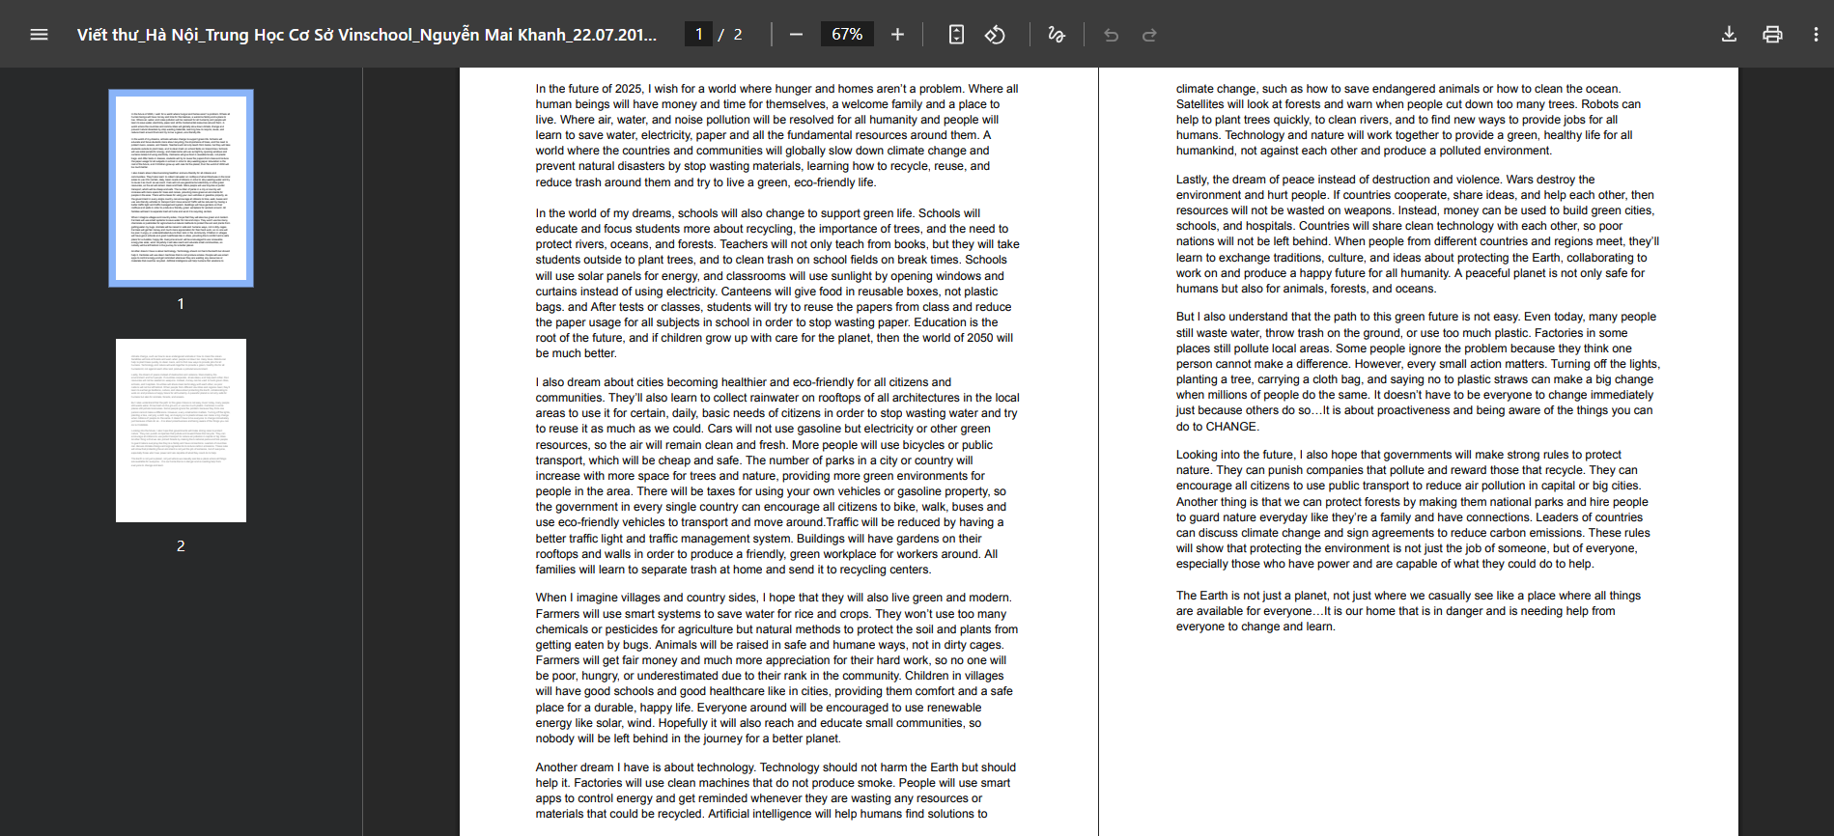Image resolution: width=1834 pixels, height=836 pixels.
Task: Download the PDF file
Action: tap(1729, 35)
